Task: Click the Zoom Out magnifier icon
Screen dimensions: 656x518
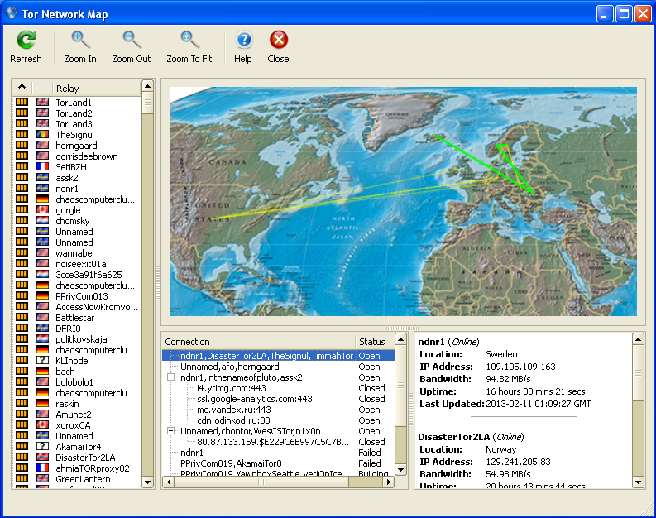Action: click(x=132, y=41)
